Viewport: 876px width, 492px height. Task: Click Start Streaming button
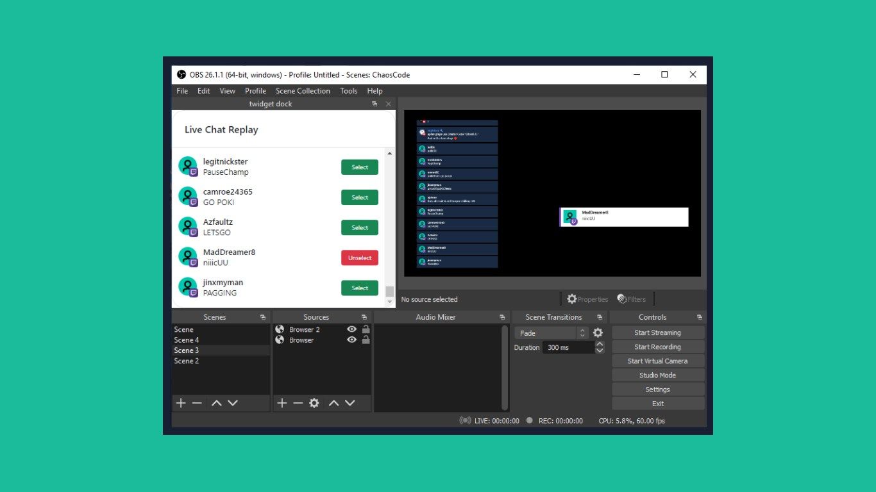pos(658,332)
